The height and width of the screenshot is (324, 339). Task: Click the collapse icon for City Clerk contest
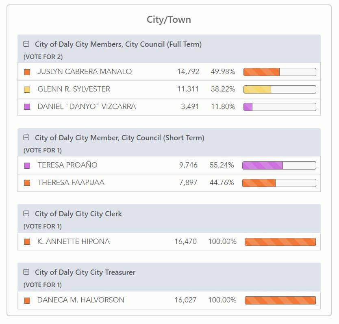coord(27,213)
